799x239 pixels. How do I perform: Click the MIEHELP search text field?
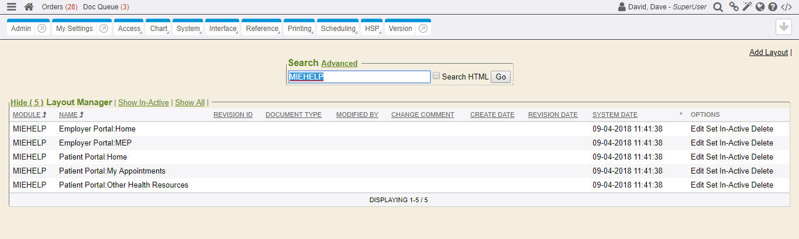pyautogui.click(x=359, y=77)
